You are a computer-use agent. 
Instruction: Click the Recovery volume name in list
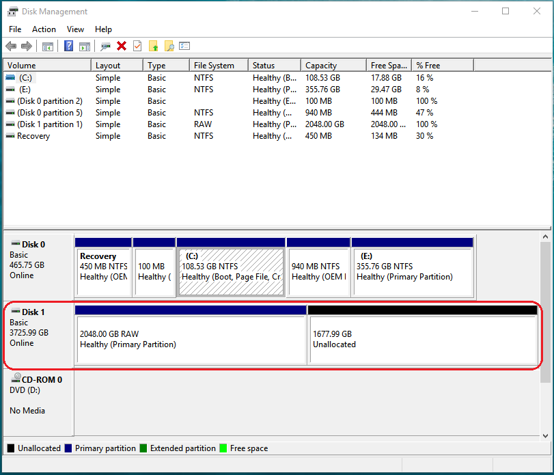tap(33, 136)
